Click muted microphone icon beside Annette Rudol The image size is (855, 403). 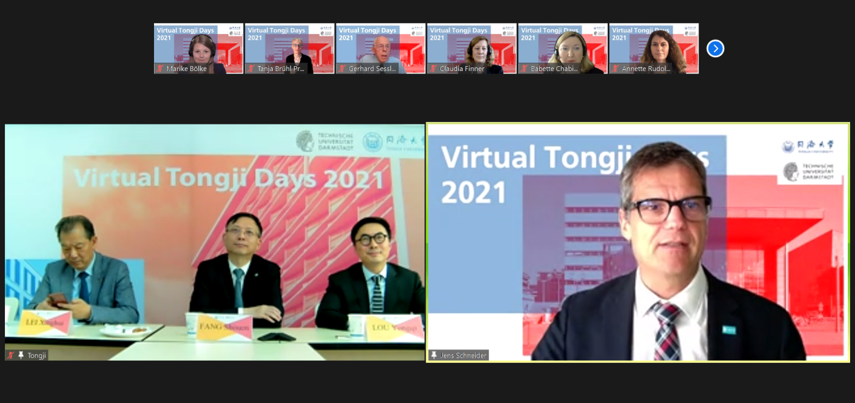615,69
